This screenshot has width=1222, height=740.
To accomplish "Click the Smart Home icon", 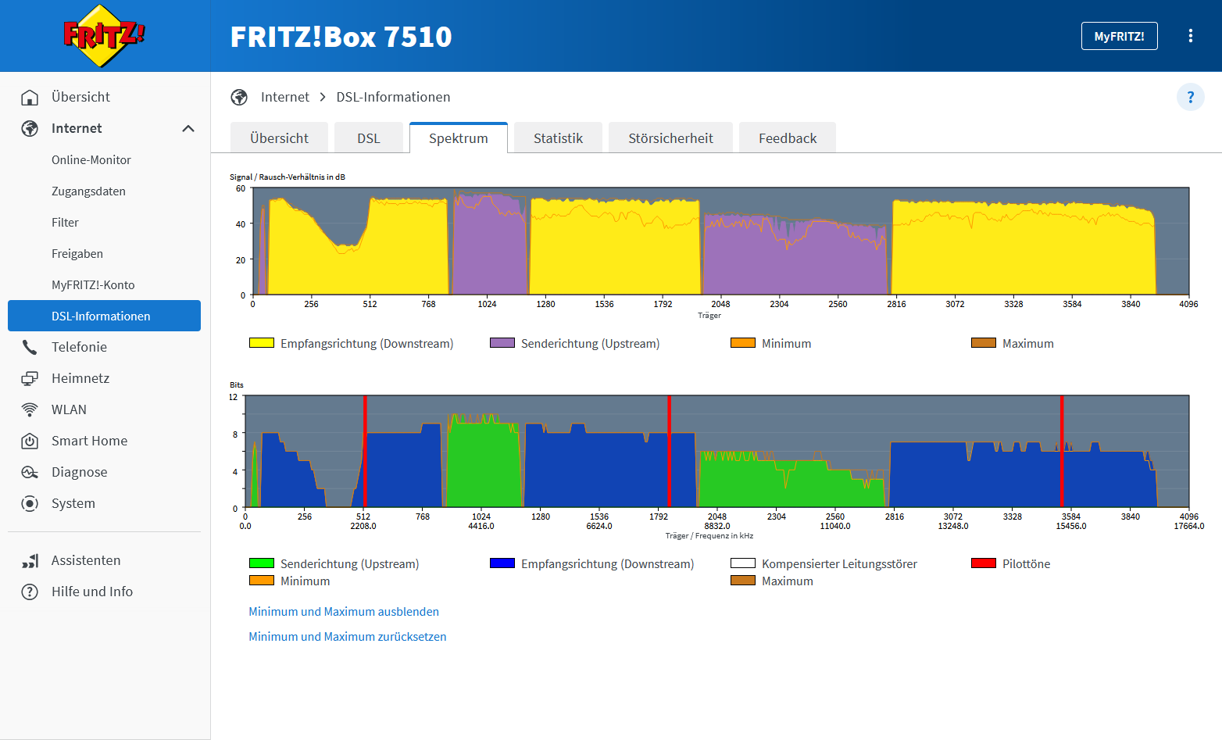I will pos(30,441).
